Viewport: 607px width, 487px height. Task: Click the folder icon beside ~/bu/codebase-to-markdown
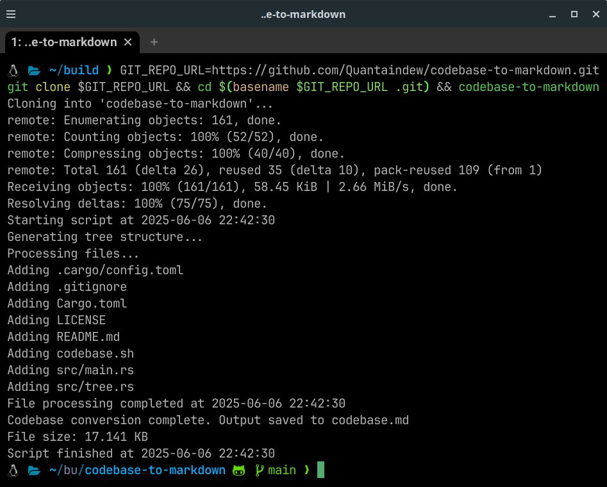tap(34, 470)
